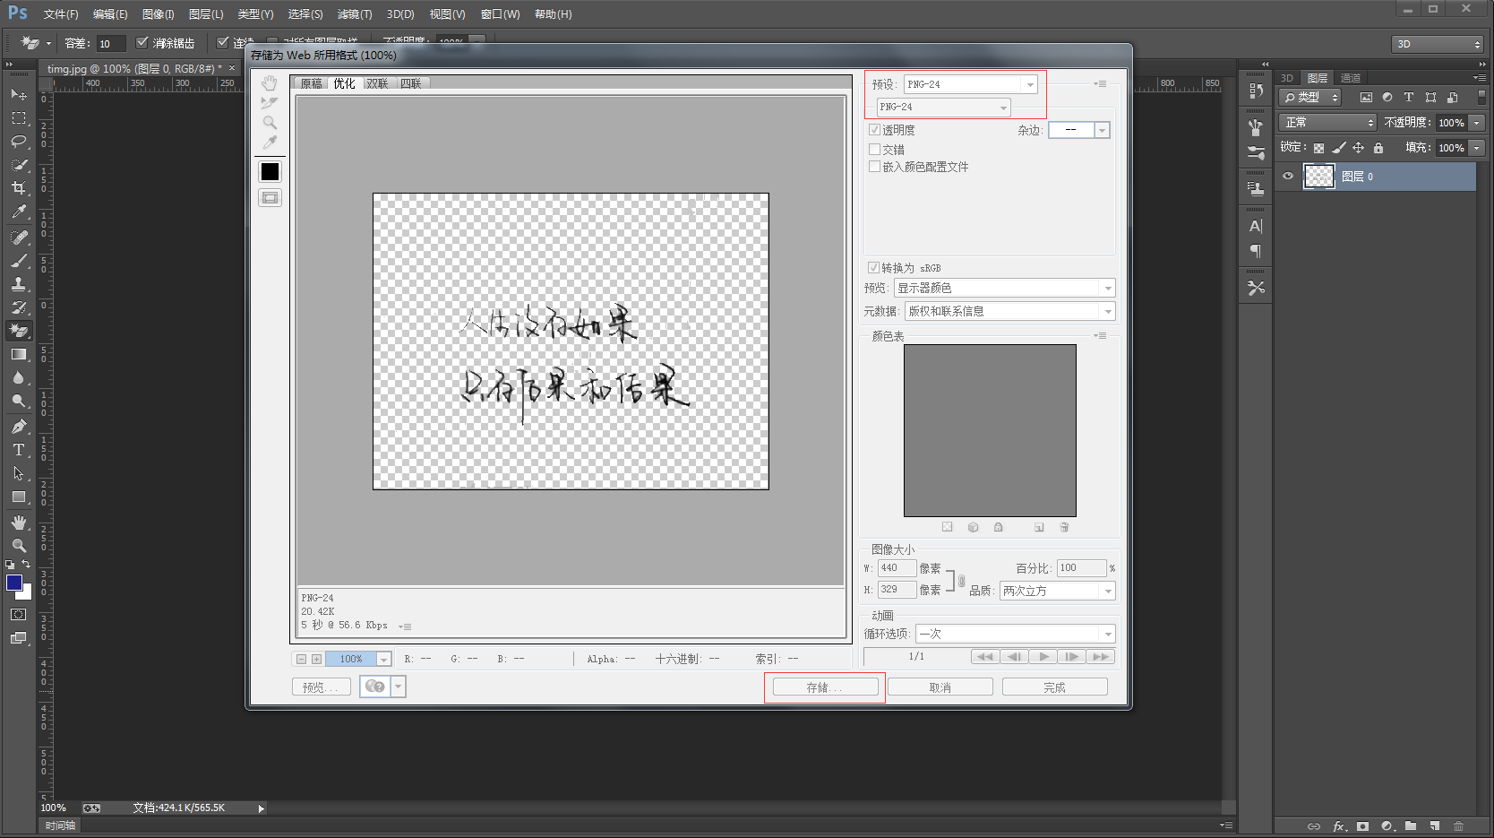Open the 循环选项 dropdown showing 一次

point(1109,633)
